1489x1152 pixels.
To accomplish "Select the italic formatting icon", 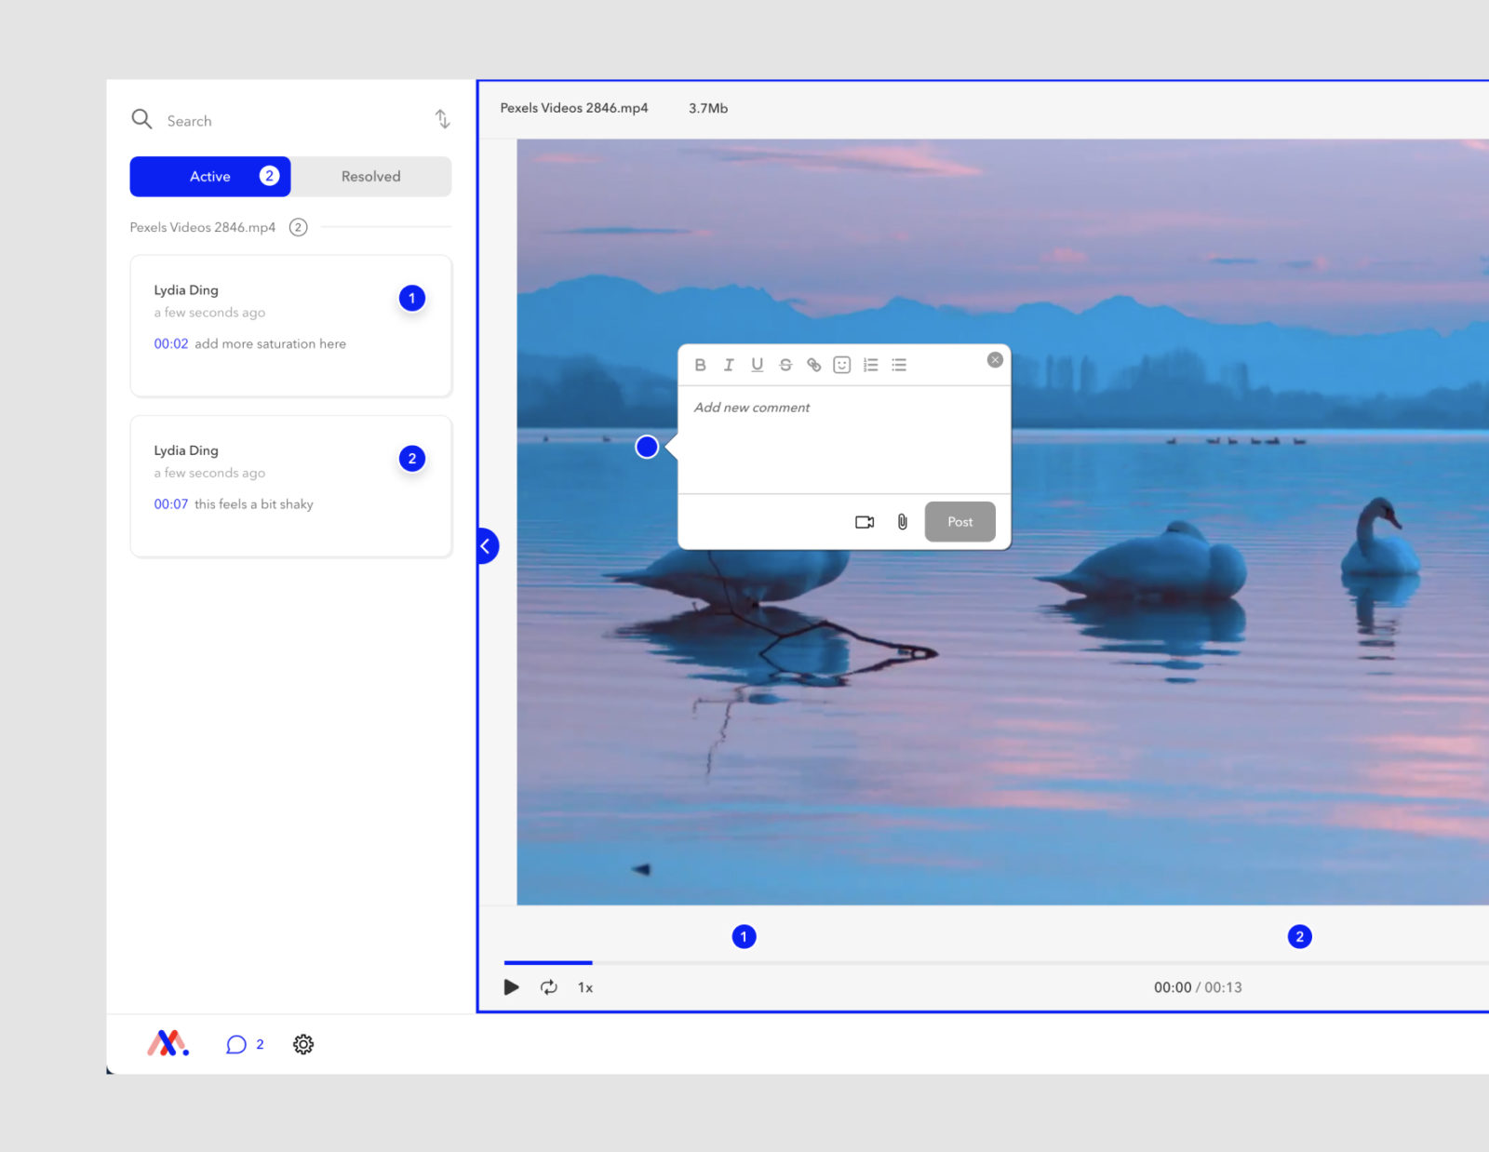I will click(x=729, y=364).
